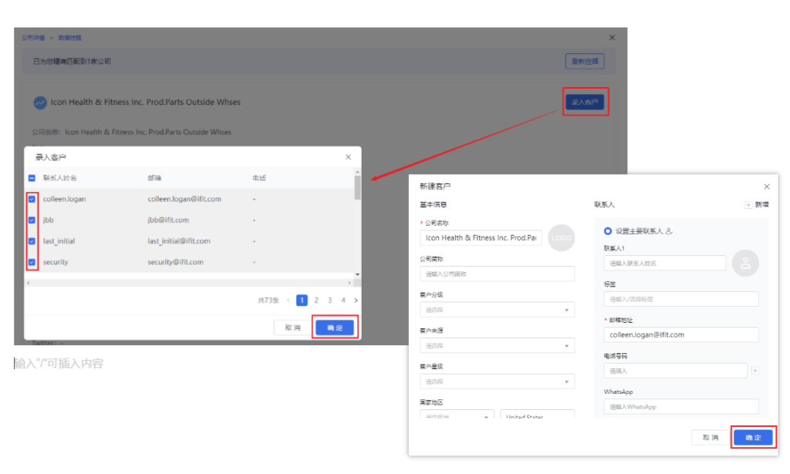Click the contact list vertical scrollbar
Image resolution: width=790 pixels, height=474 pixels.
point(357,188)
